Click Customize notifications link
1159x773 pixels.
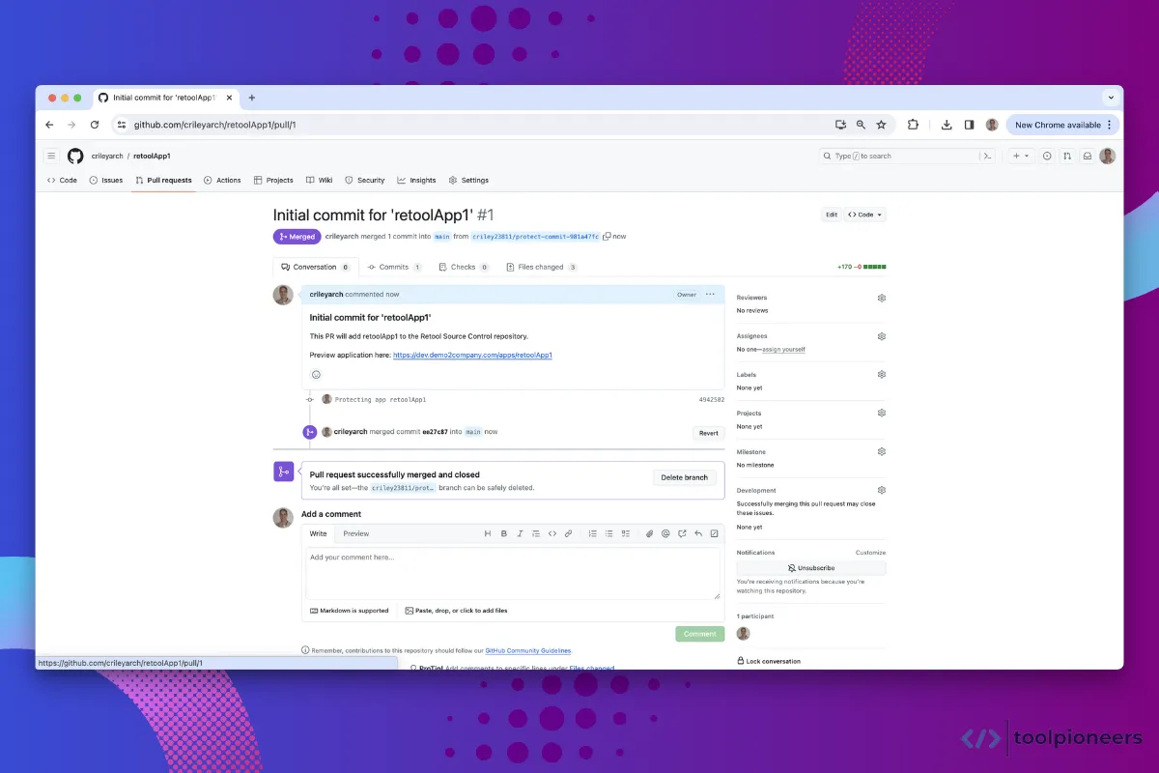pos(870,553)
